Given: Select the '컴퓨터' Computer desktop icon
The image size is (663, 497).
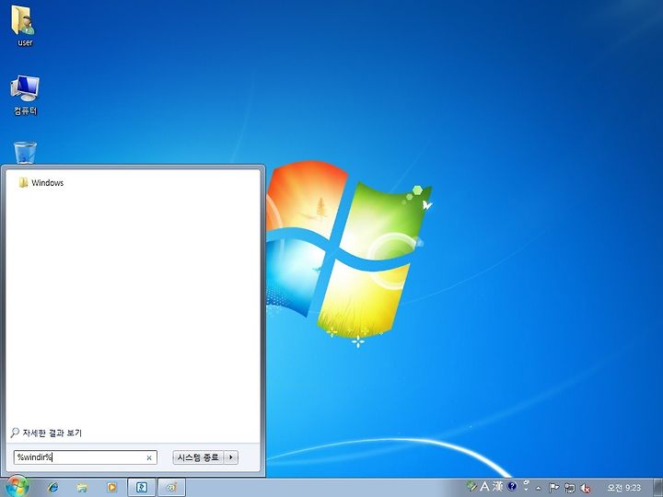Looking at the screenshot, I should pyautogui.click(x=25, y=95).
